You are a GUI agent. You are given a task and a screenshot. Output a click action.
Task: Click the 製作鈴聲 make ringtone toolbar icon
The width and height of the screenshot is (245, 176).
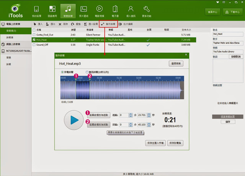coord(103,24)
